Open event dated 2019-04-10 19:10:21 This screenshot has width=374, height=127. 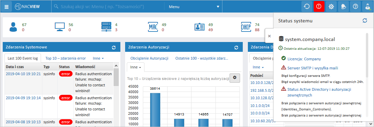[23, 74]
